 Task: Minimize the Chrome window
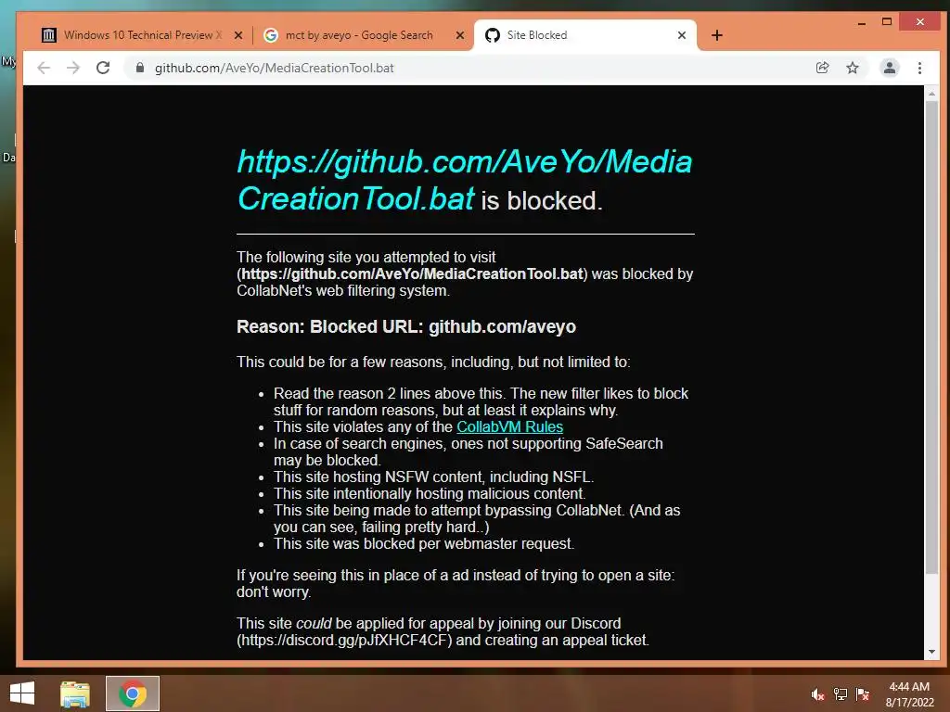pyautogui.click(x=862, y=22)
